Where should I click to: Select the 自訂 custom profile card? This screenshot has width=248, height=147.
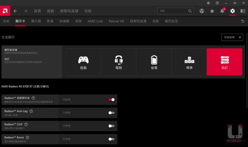tap(225, 62)
